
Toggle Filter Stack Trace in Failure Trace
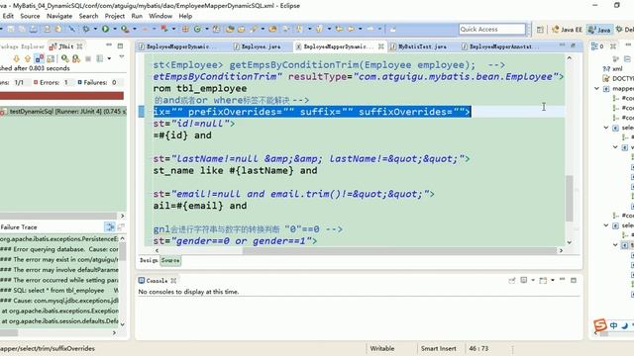(x=110, y=226)
